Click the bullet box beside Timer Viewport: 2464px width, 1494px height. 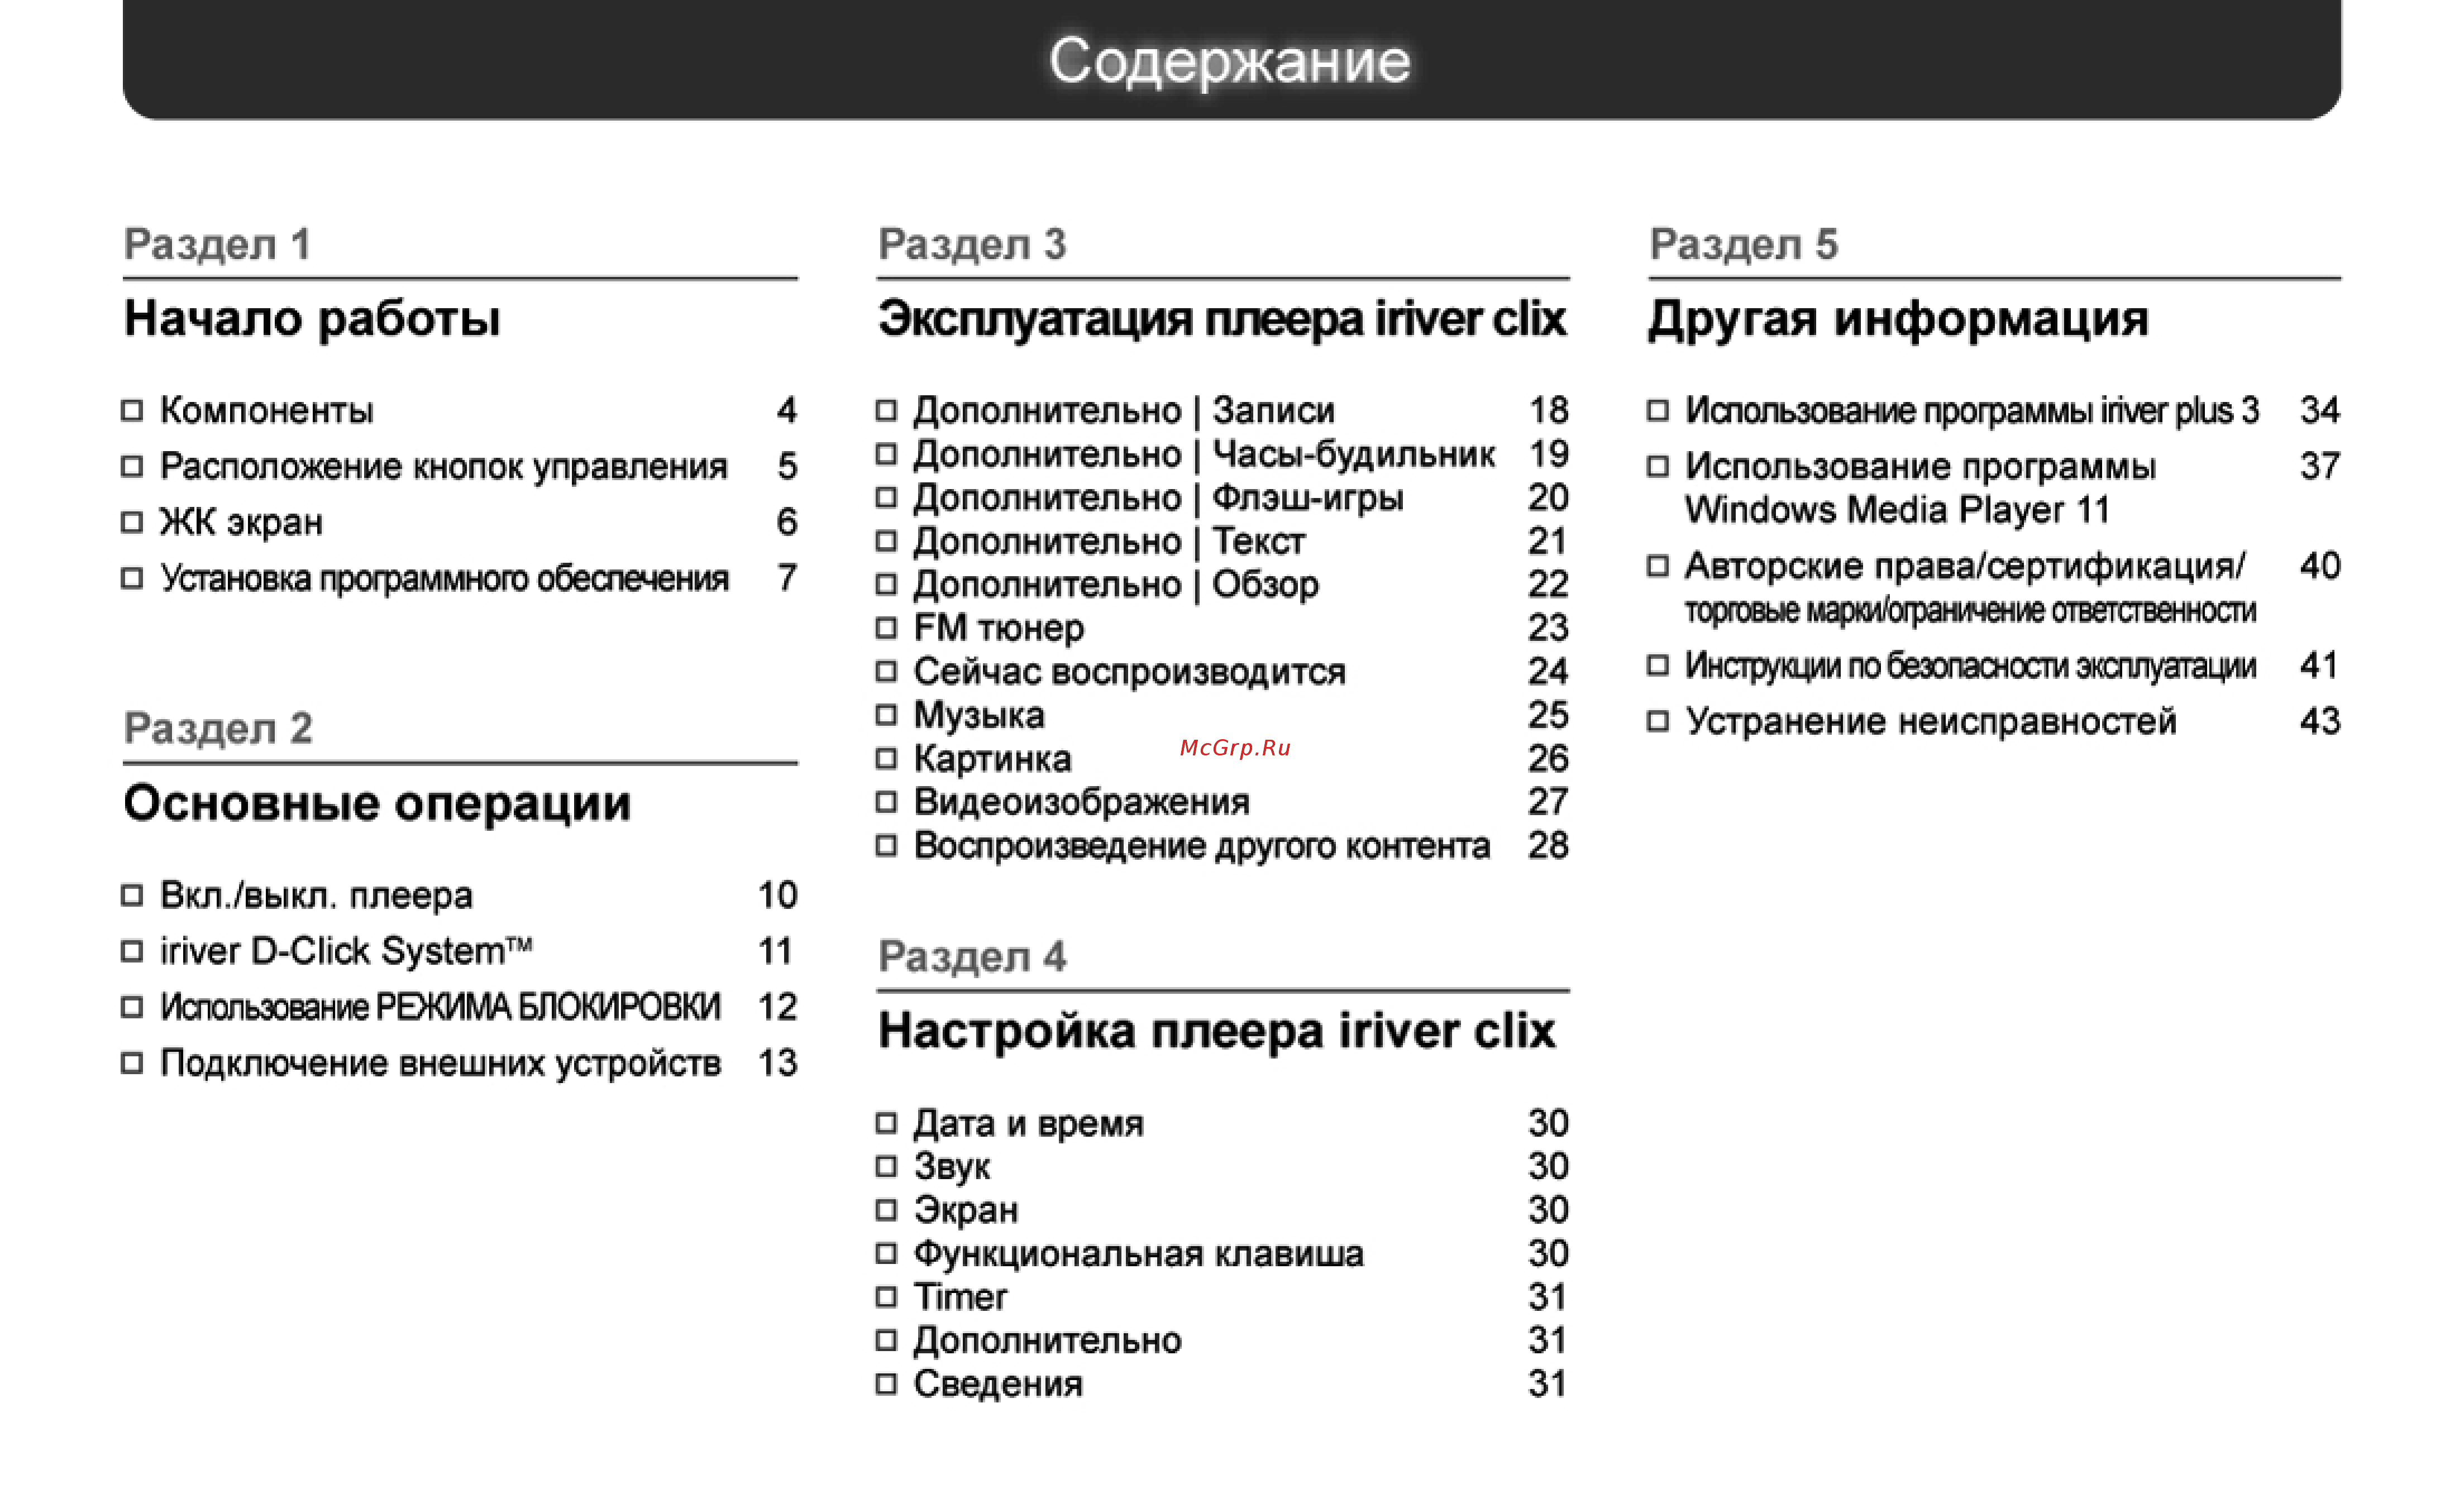pos(886,1298)
